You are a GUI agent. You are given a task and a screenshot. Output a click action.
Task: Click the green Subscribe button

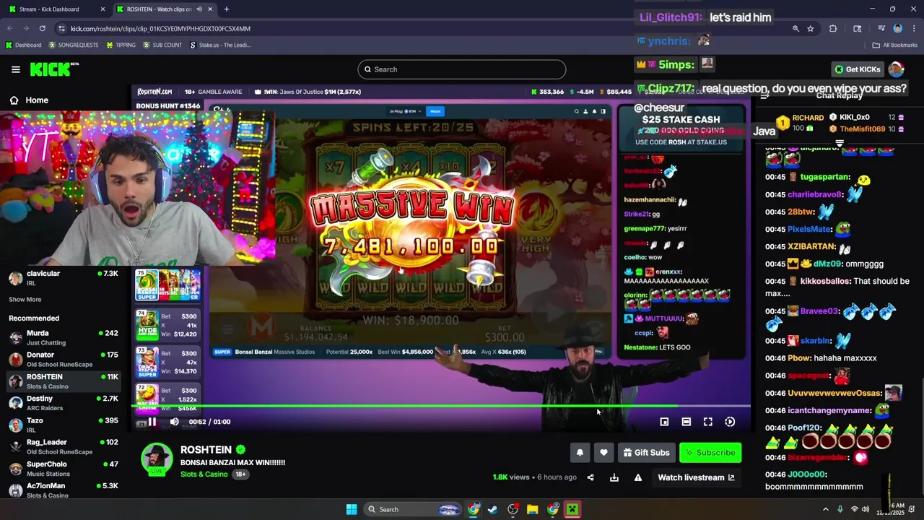point(710,453)
